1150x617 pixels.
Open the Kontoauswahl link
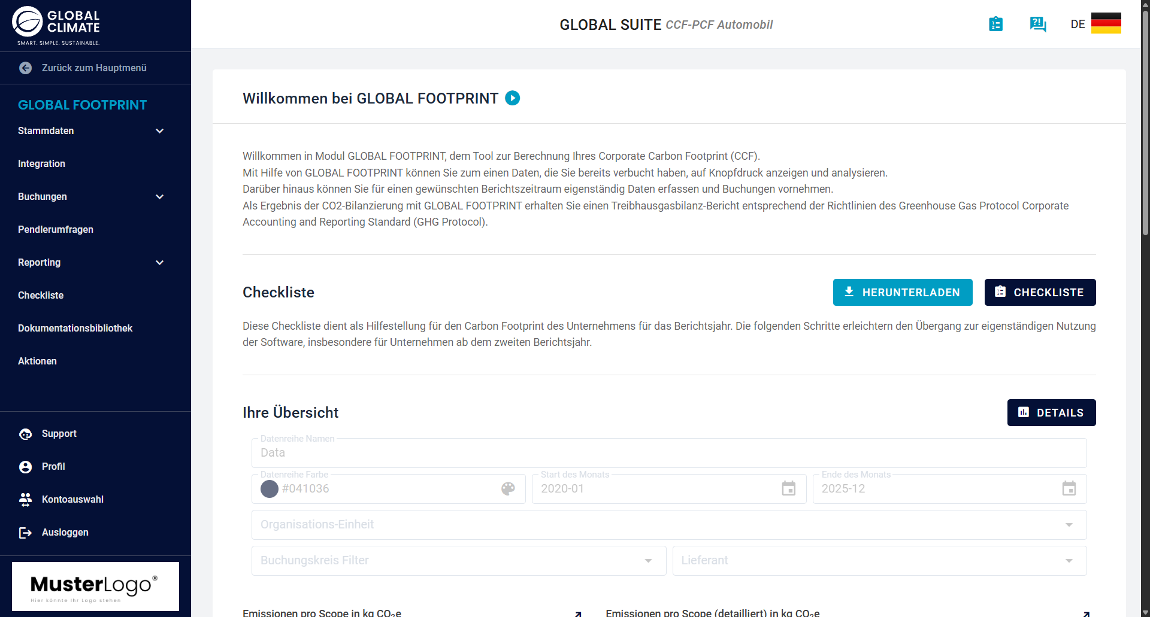[x=72, y=500]
